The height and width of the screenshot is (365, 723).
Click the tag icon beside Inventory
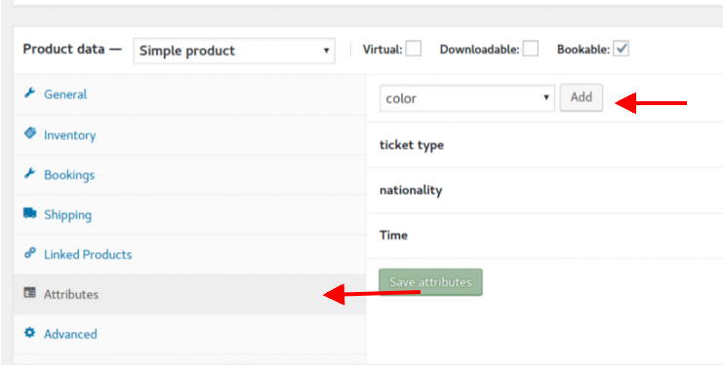pyautogui.click(x=29, y=133)
